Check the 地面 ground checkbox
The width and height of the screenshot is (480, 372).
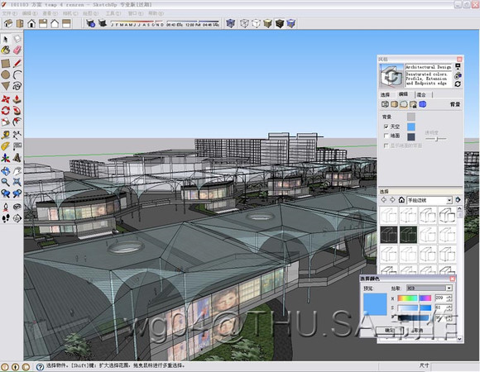(x=386, y=136)
